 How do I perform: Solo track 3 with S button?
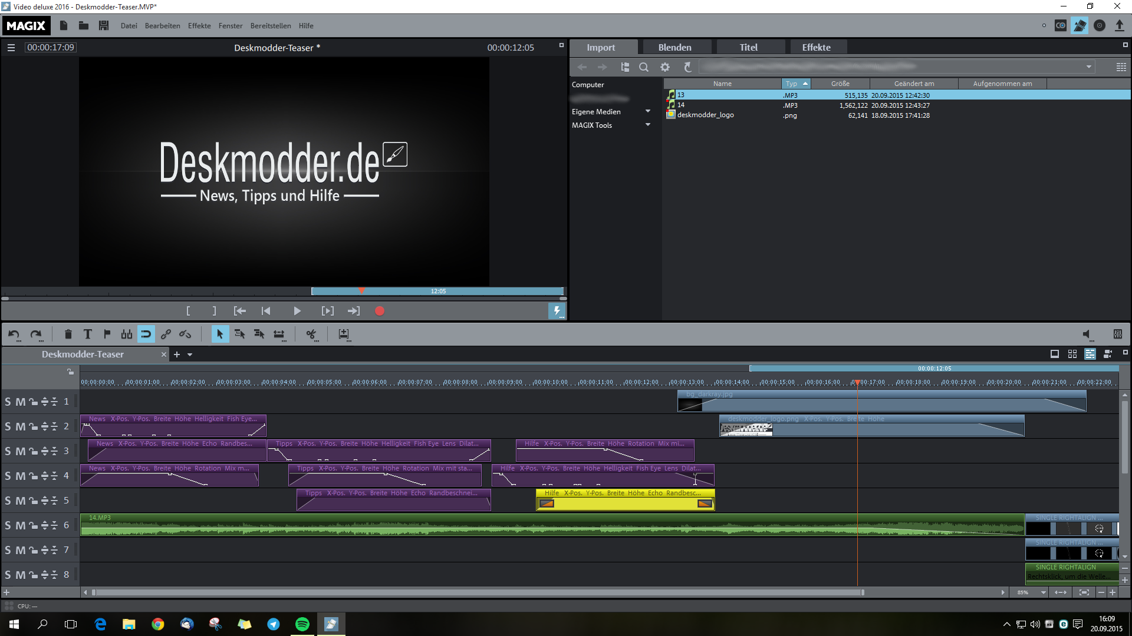coord(8,451)
